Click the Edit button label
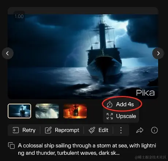The width and height of the screenshot is (168, 161). pyautogui.click(x=103, y=130)
